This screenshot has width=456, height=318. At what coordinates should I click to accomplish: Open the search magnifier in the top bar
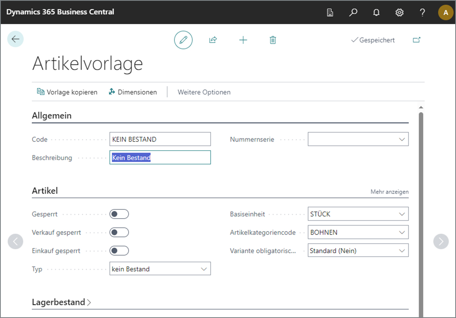coord(353,12)
